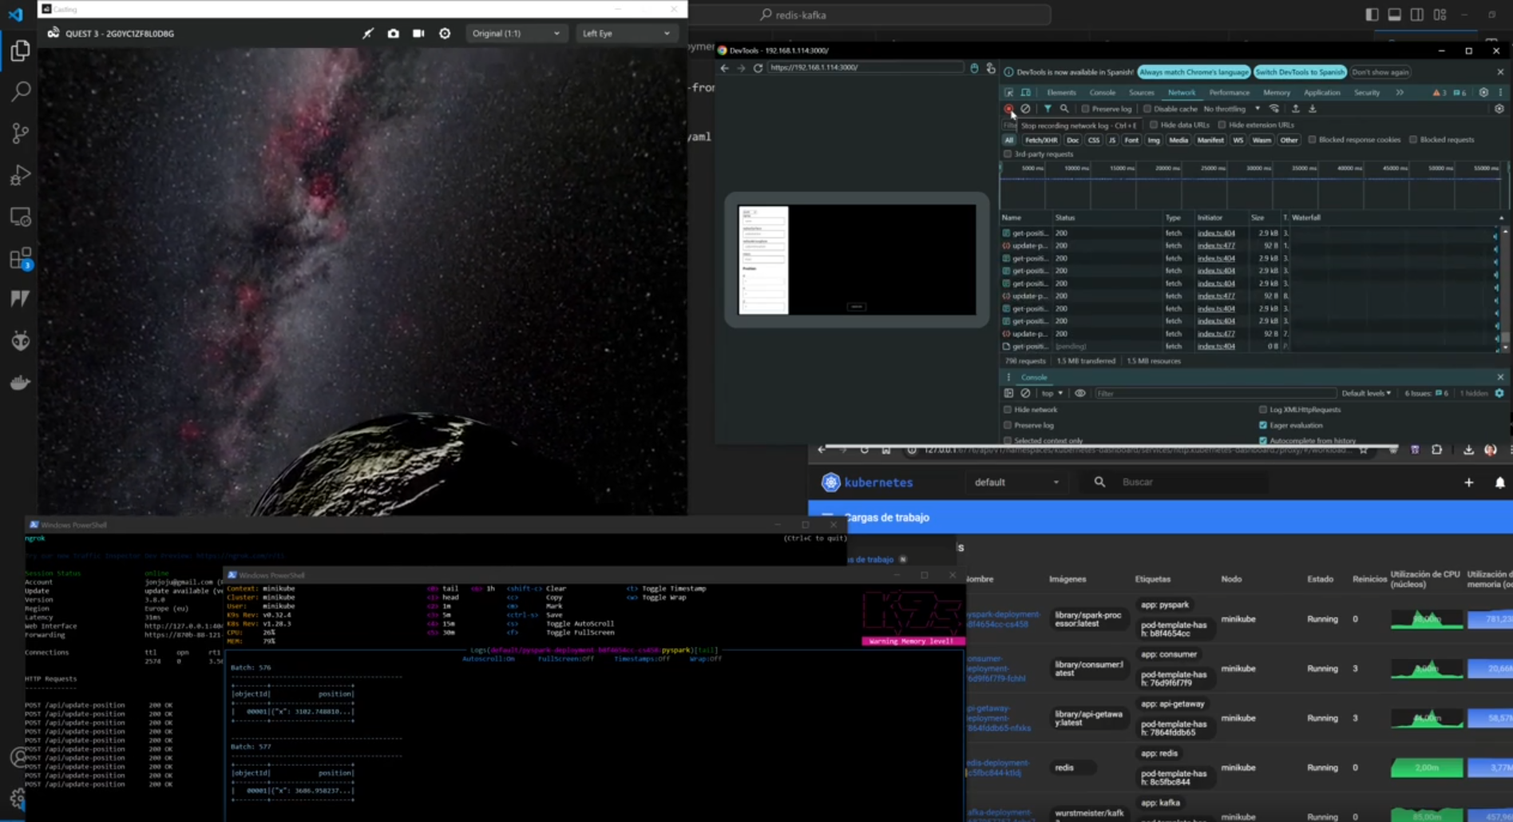1513x822 pixels.
Task: Stop recording the network log
Action: (1009, 109)
